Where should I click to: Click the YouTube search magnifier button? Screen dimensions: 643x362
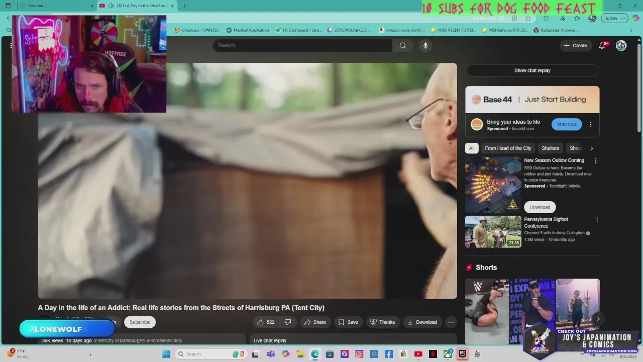pos(402,45)
